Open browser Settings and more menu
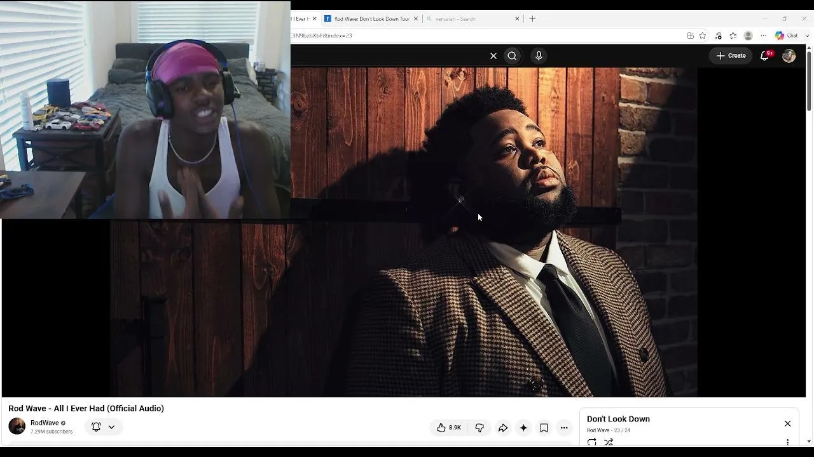This screenshot has width=814, height=457. (x=764, y=36)
